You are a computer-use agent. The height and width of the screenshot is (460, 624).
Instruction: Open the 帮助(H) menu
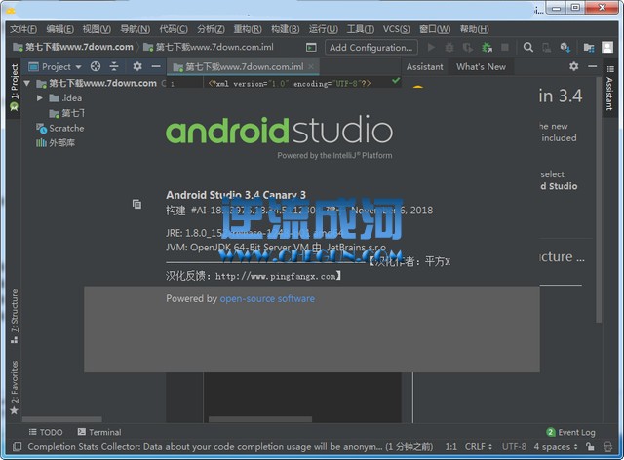click(475, 29)
